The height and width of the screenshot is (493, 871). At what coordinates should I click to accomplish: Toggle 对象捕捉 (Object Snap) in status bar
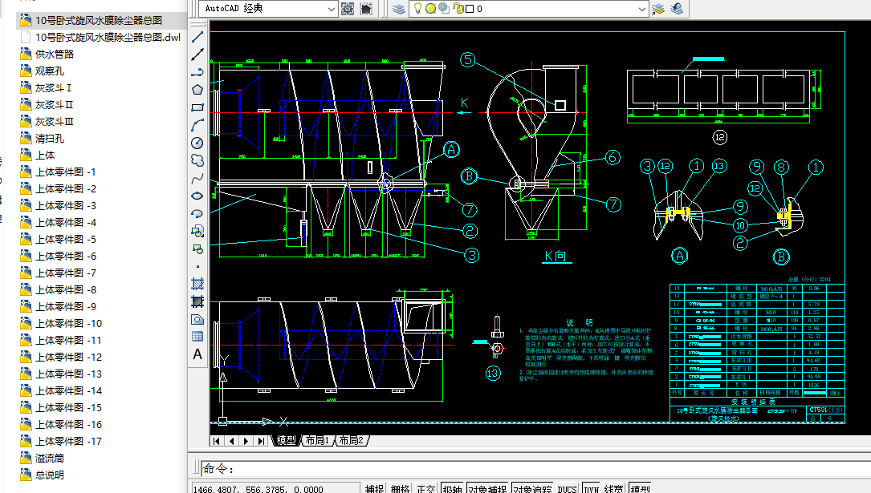487,488
